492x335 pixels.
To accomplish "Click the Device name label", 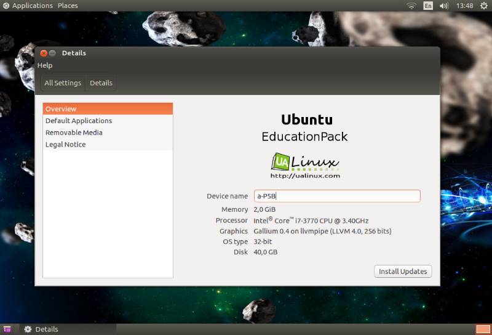I will 227,196.
